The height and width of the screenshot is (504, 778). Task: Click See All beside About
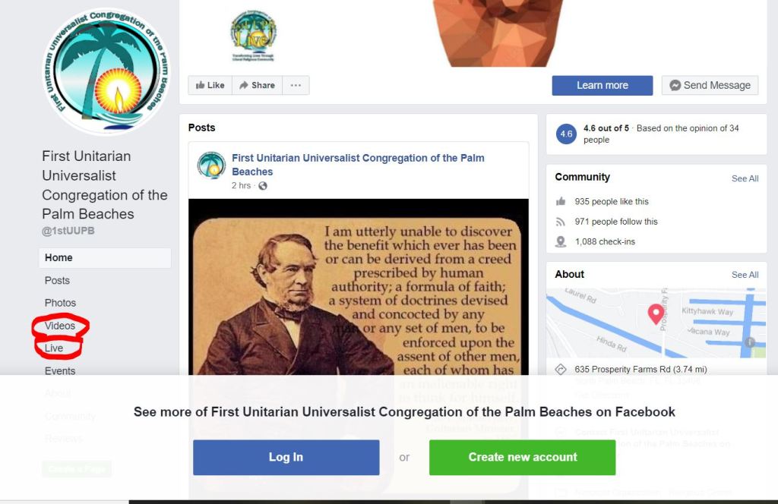(x=745, y=275)
